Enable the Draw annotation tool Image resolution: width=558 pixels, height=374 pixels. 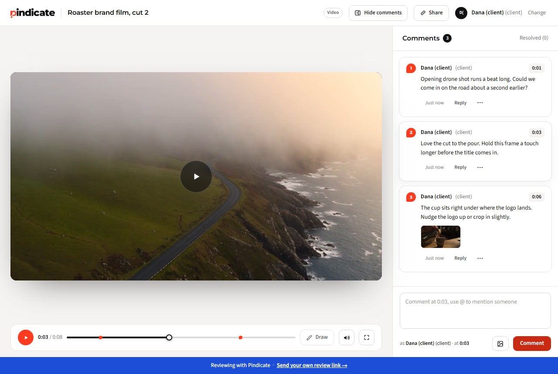tap(317, 337)
